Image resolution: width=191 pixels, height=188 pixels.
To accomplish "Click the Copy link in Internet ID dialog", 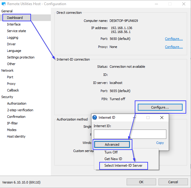I will (160, 143).
